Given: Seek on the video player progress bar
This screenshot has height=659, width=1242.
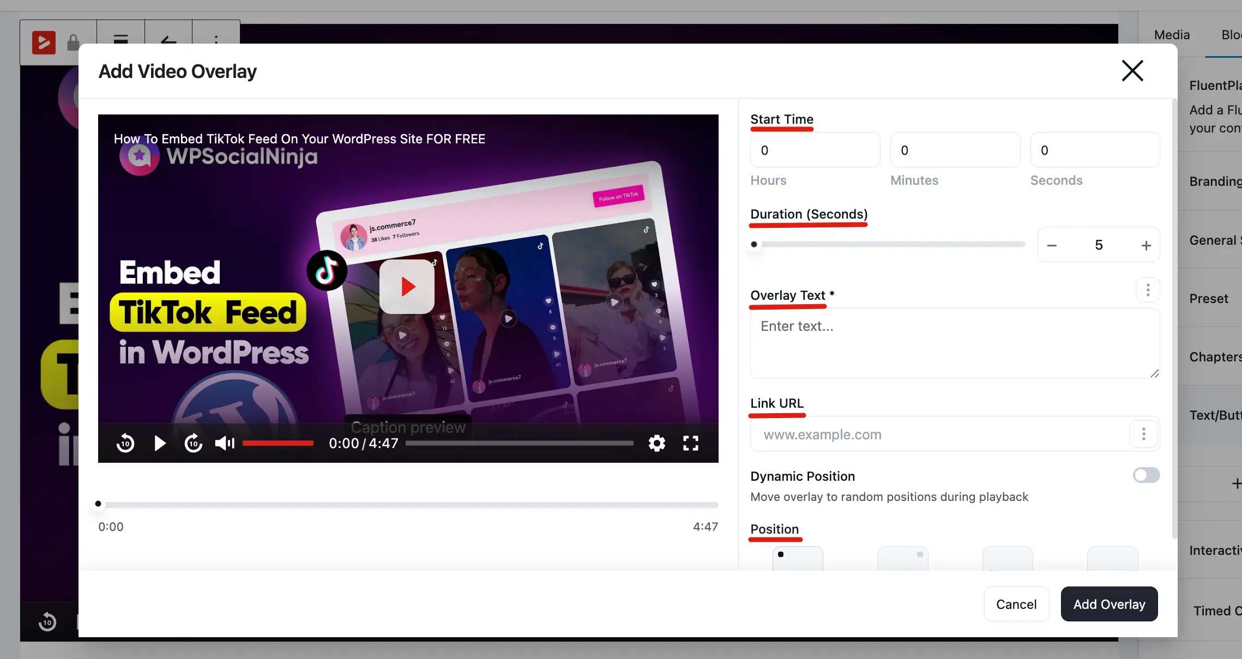Looking at the screenshot, I should coord(520,443).
